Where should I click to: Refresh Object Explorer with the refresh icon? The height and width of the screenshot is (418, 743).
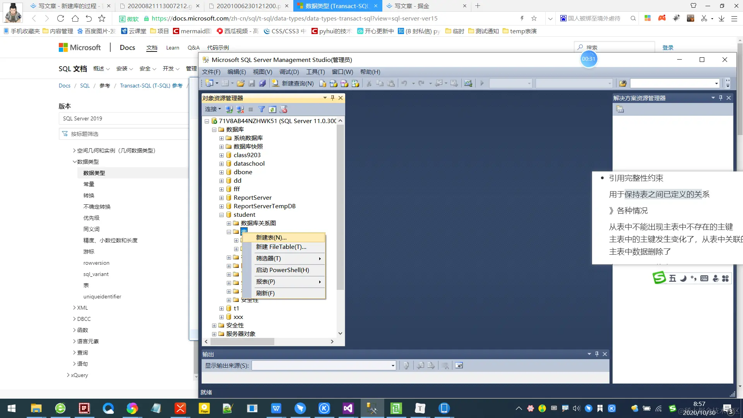pos(272,110)
